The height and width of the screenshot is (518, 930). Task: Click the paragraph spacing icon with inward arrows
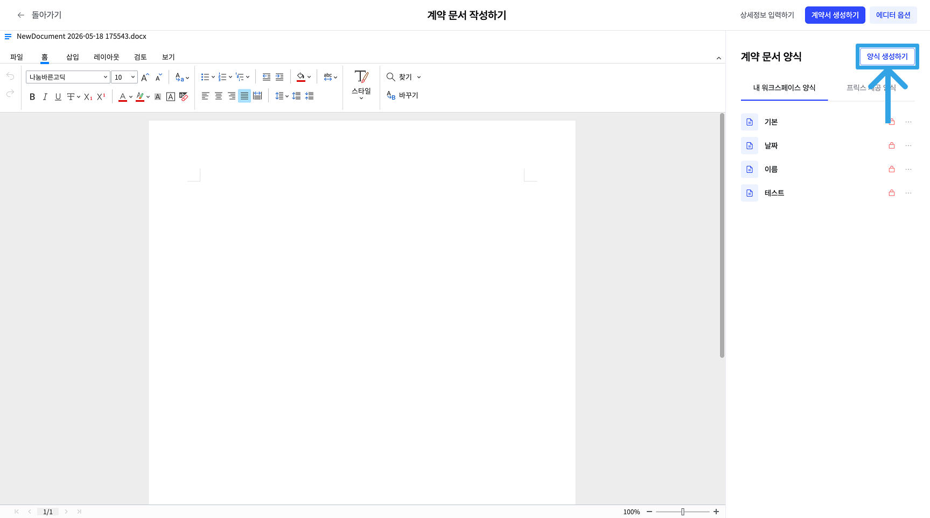coord(309,96)
